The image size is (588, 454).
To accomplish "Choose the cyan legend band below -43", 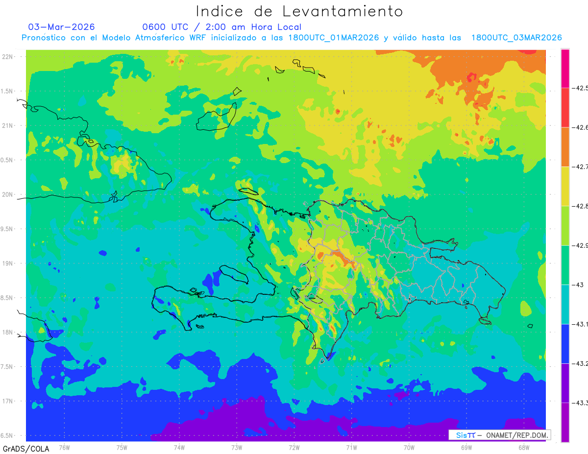I will (565, 304).
